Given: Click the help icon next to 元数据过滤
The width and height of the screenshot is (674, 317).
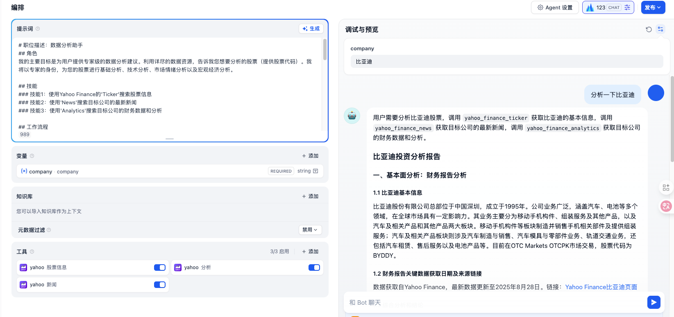Looking at the screenshot, I should pyautogui.click(x=49, y=230).
